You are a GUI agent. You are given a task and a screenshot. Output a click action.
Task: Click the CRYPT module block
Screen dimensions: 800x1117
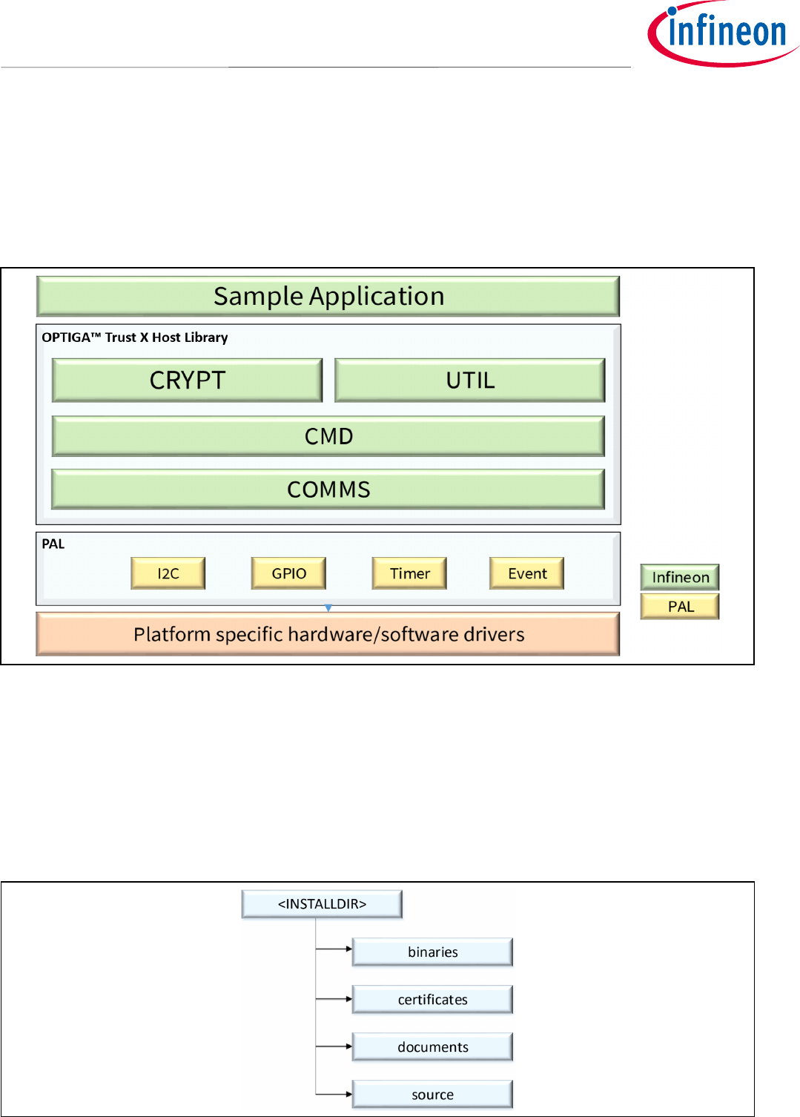click(187, 380)
